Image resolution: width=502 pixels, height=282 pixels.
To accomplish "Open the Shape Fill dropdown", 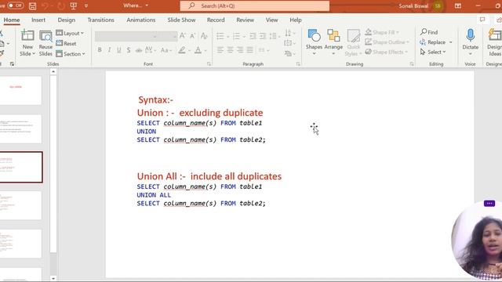I will click(382, 32).
